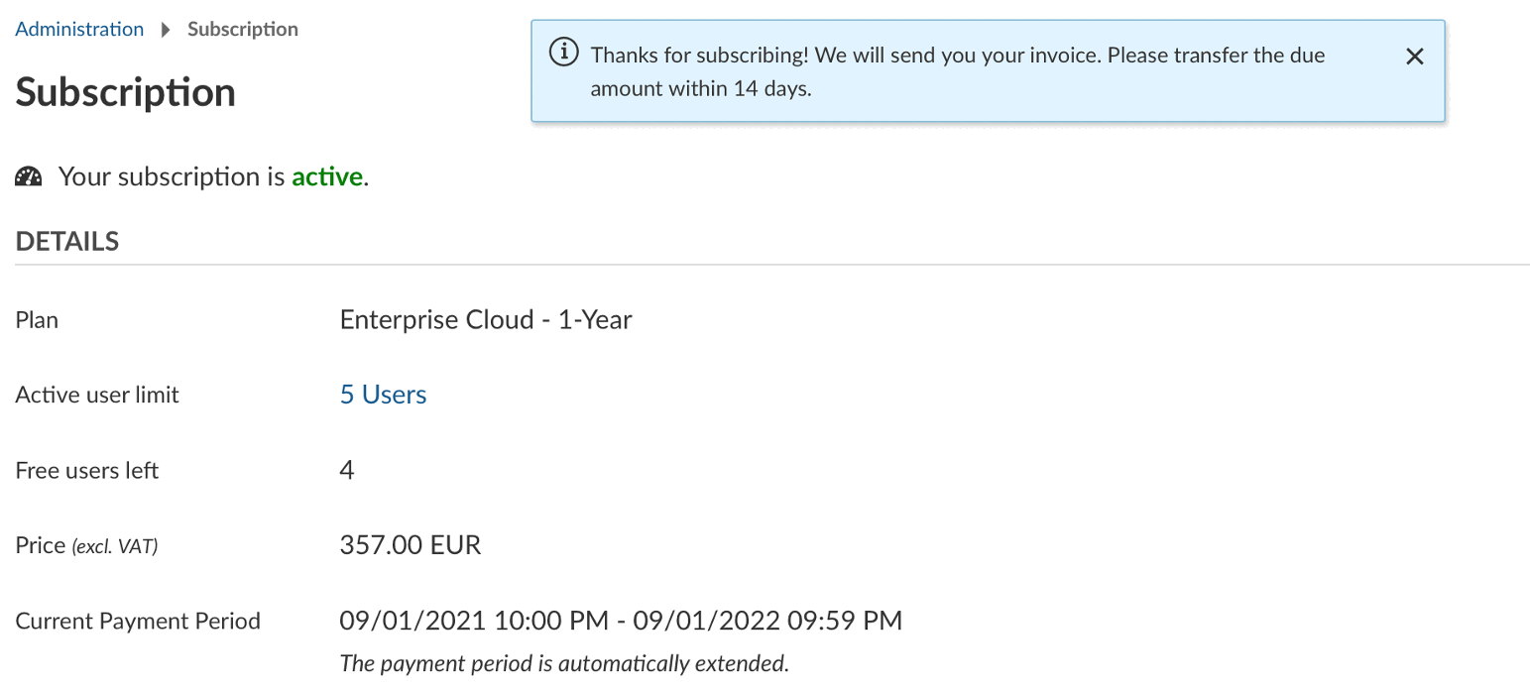Open the Administration breadcrumb link

pos(78,29)
